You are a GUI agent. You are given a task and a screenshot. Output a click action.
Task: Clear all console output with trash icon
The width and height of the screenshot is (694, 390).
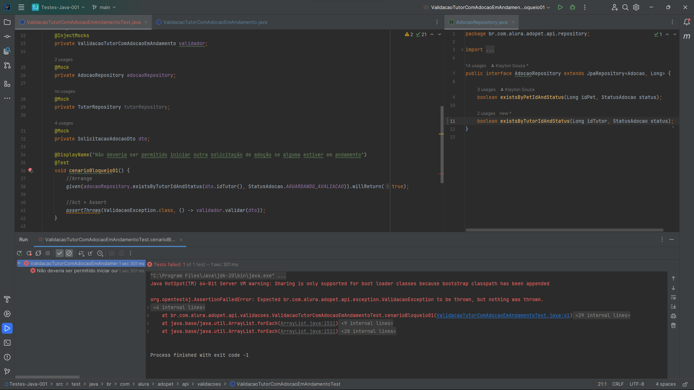(673, 325)
